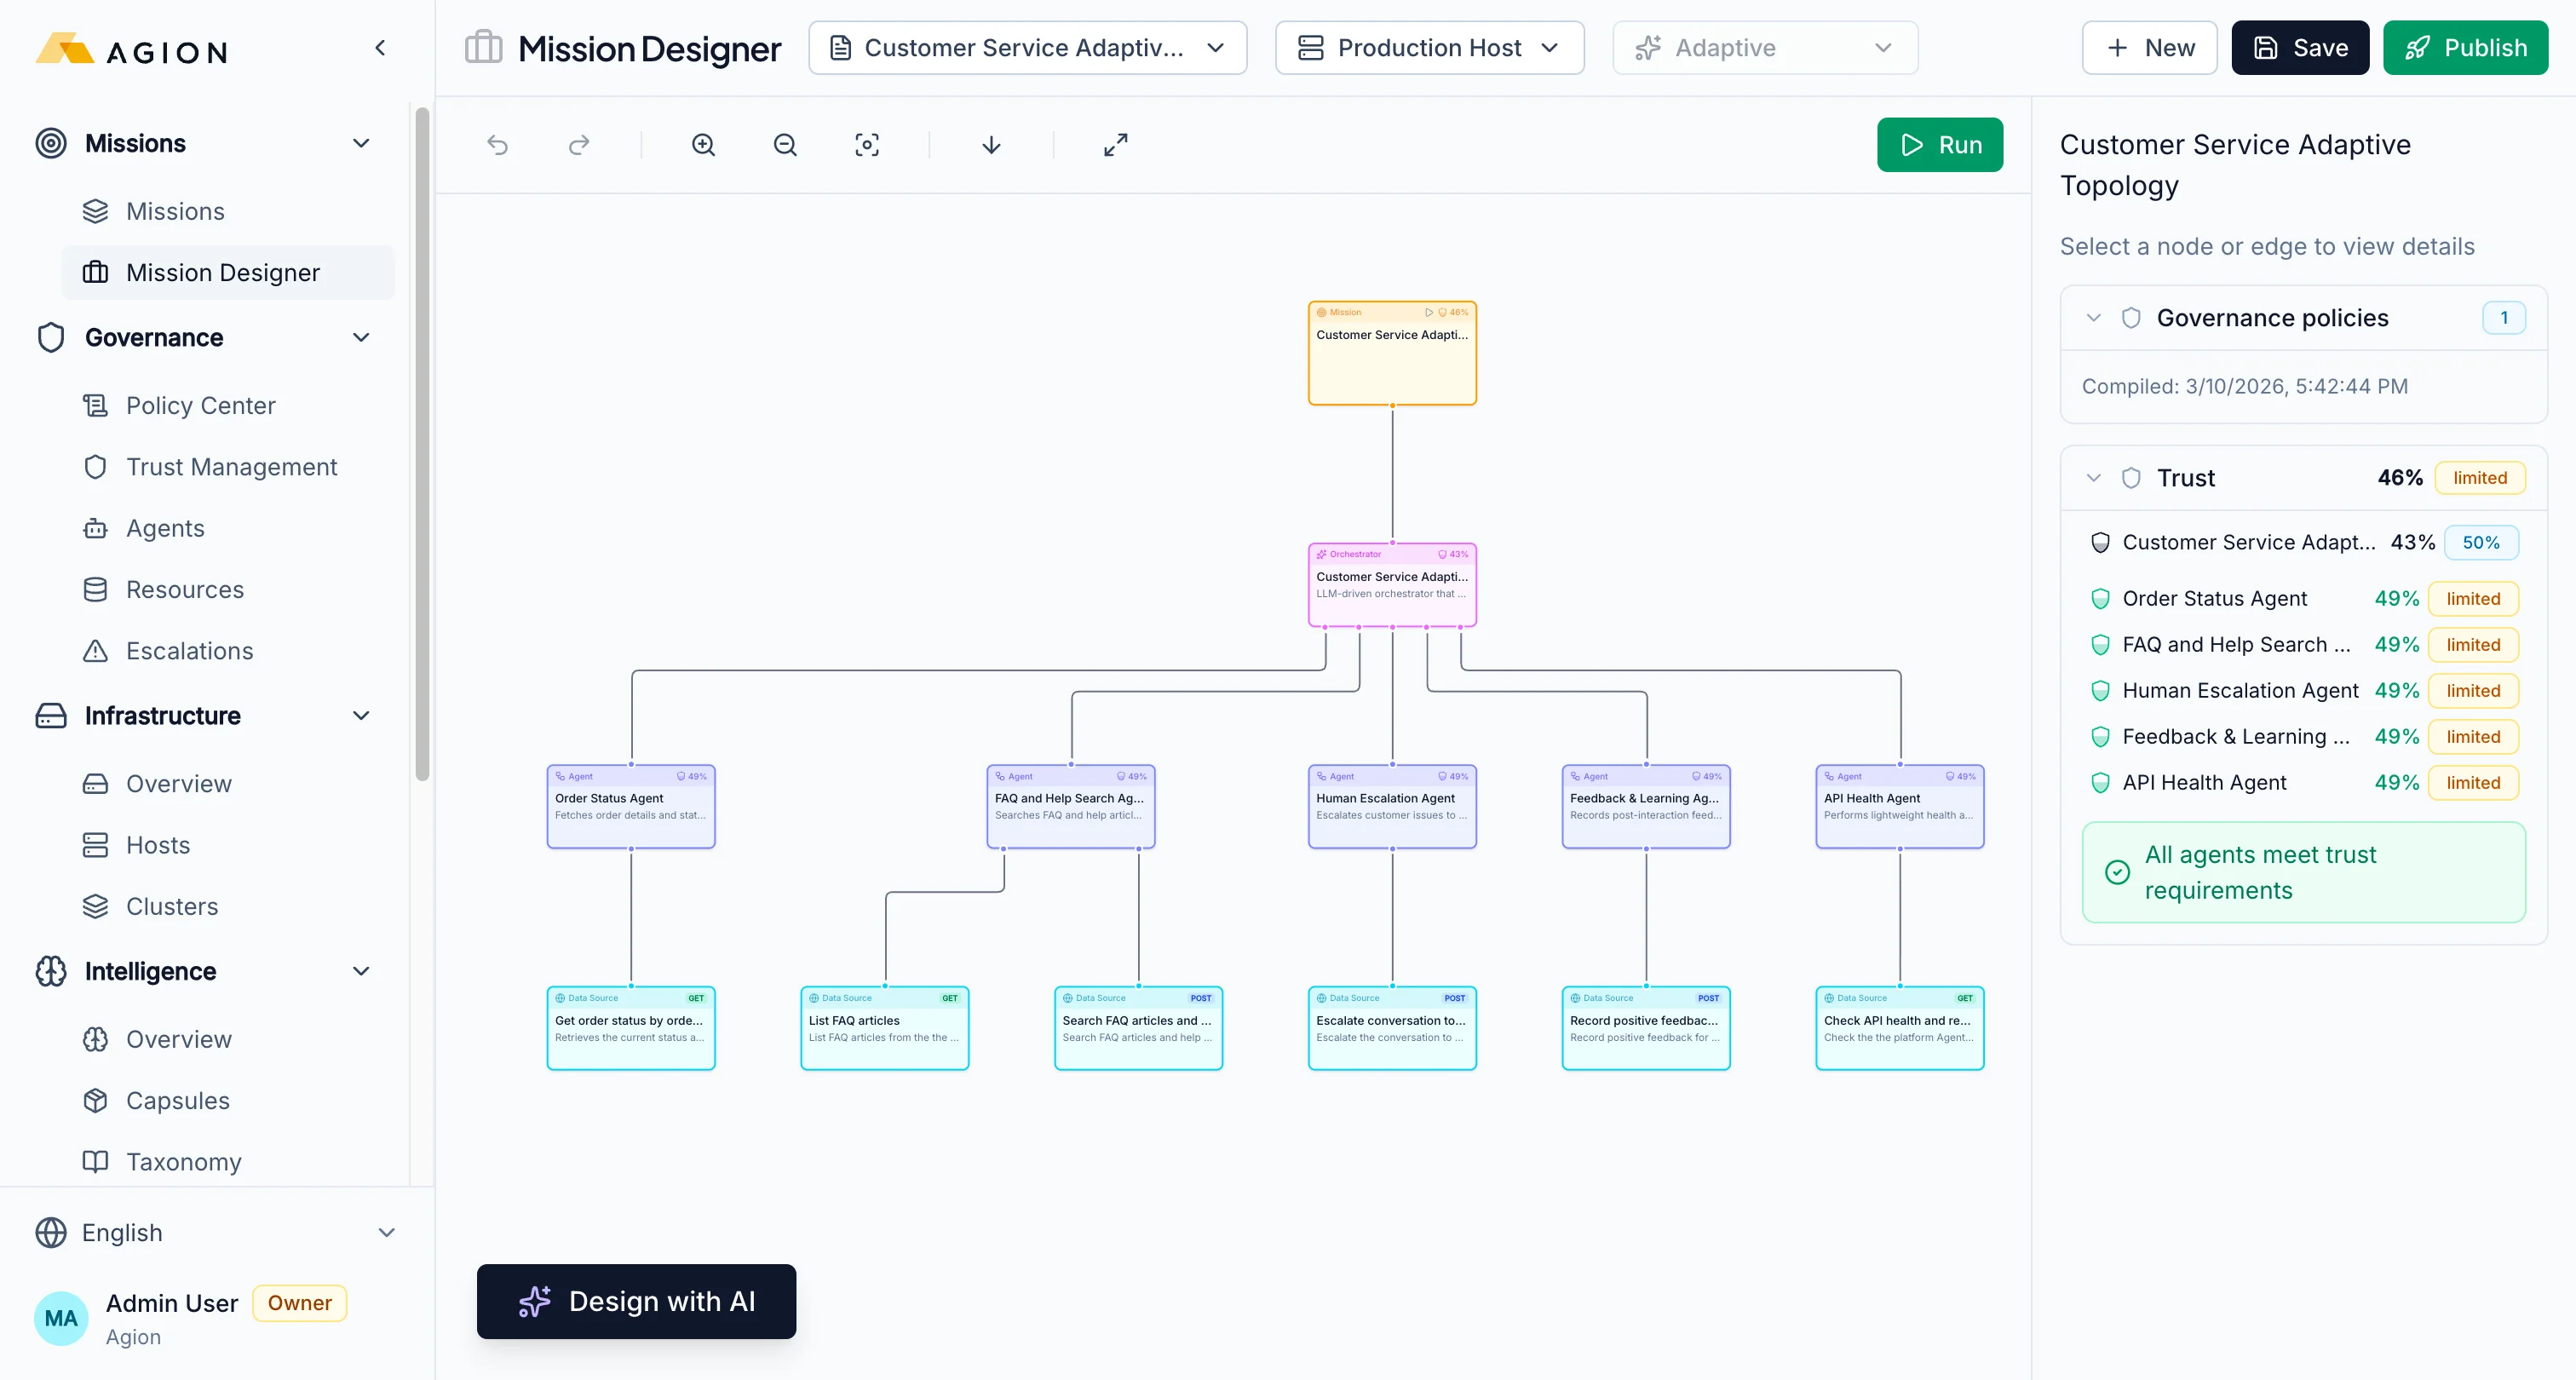Switch to Trust Management in the sidebar
Screen dimensions: 2576x1380
[231, 466]
